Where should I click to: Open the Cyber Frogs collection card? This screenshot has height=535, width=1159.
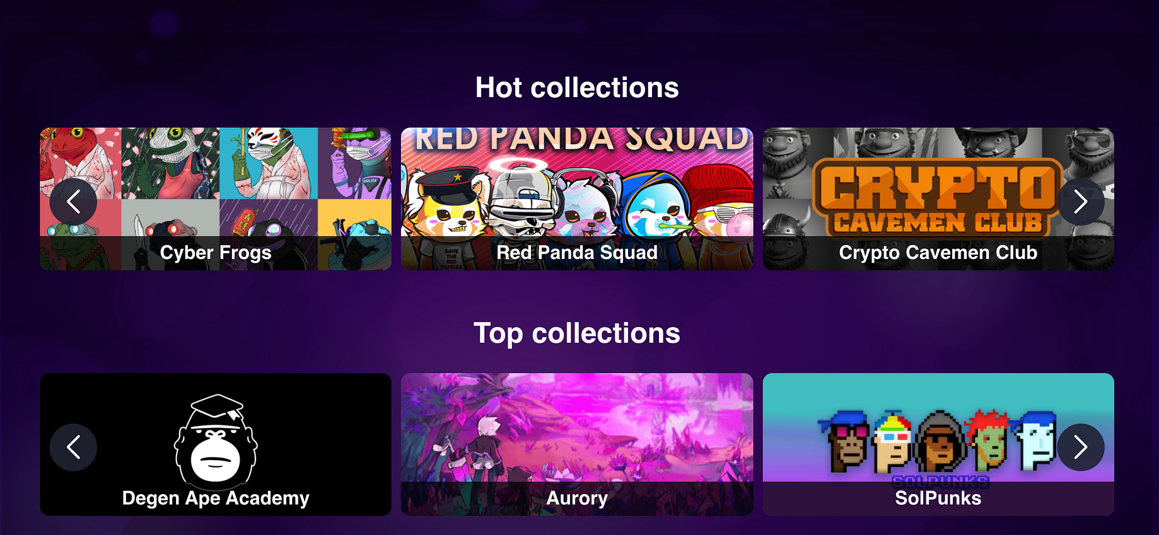point(216,199)
